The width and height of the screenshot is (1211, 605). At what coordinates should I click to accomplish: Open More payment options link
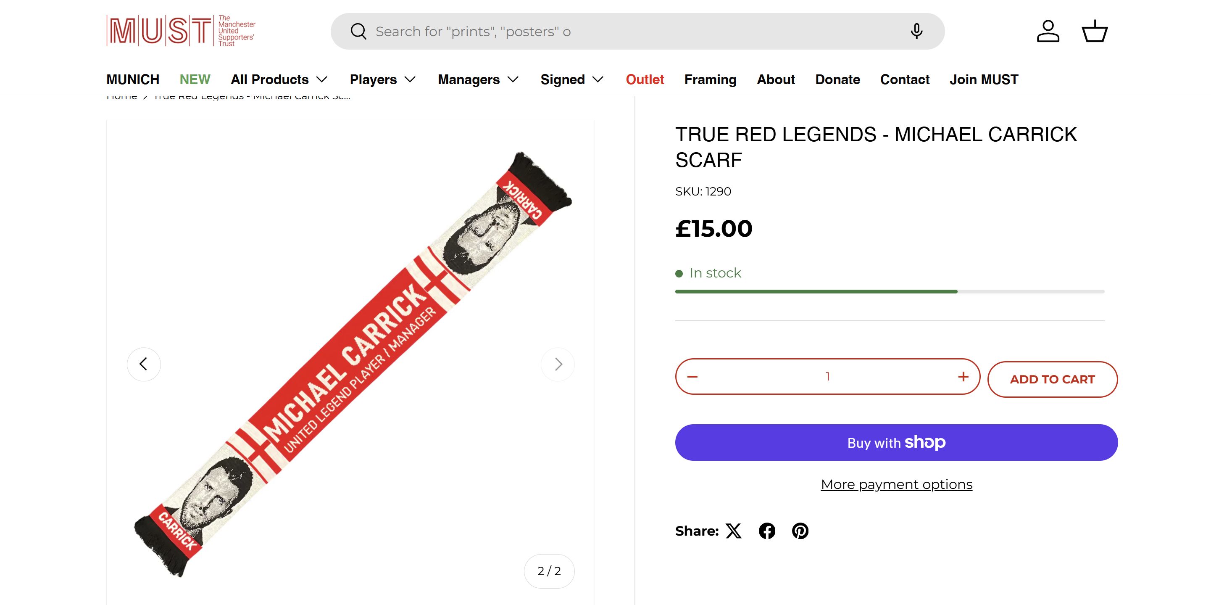pos(896,484)
